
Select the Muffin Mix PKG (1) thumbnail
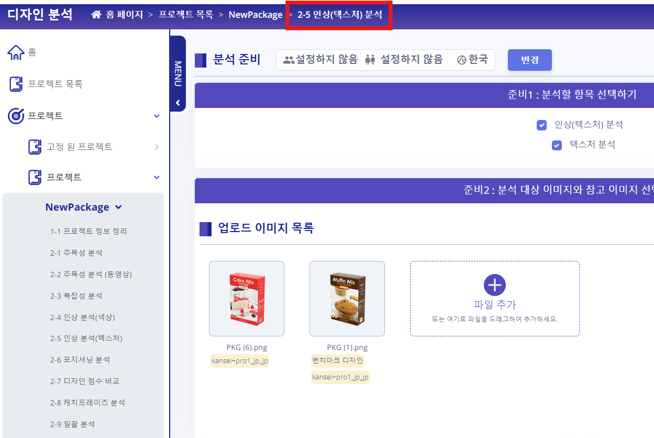point(347,299)
